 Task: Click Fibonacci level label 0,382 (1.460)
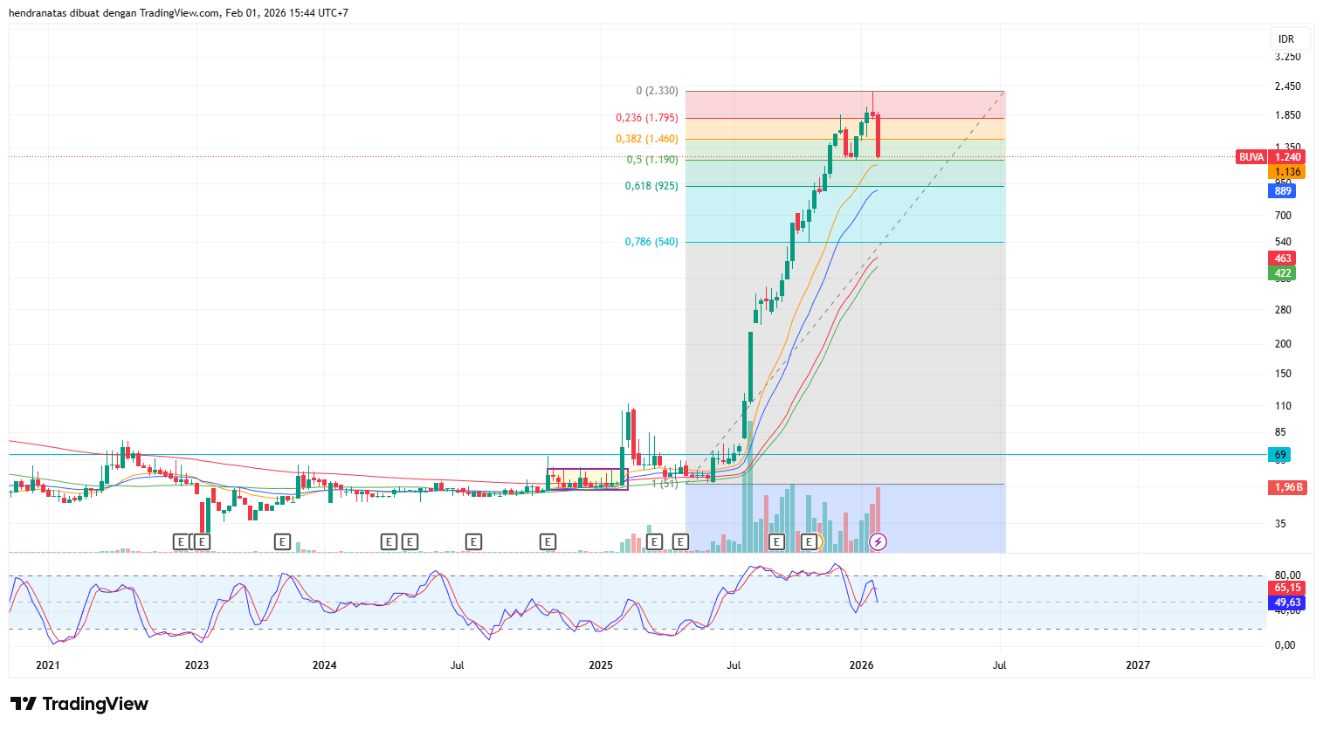(x=646, y=139)
